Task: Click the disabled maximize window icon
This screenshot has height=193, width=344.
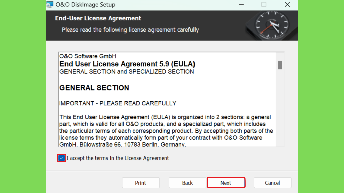Action: pyautogui.click(x=264, y=5)
